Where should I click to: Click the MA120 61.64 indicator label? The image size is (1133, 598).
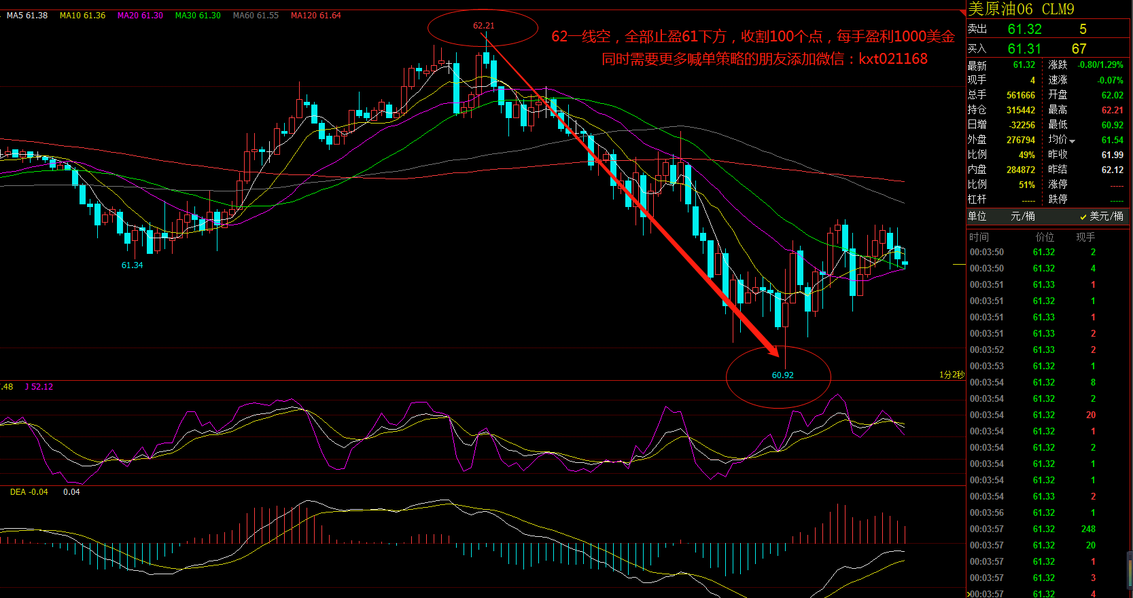(316, 15)
